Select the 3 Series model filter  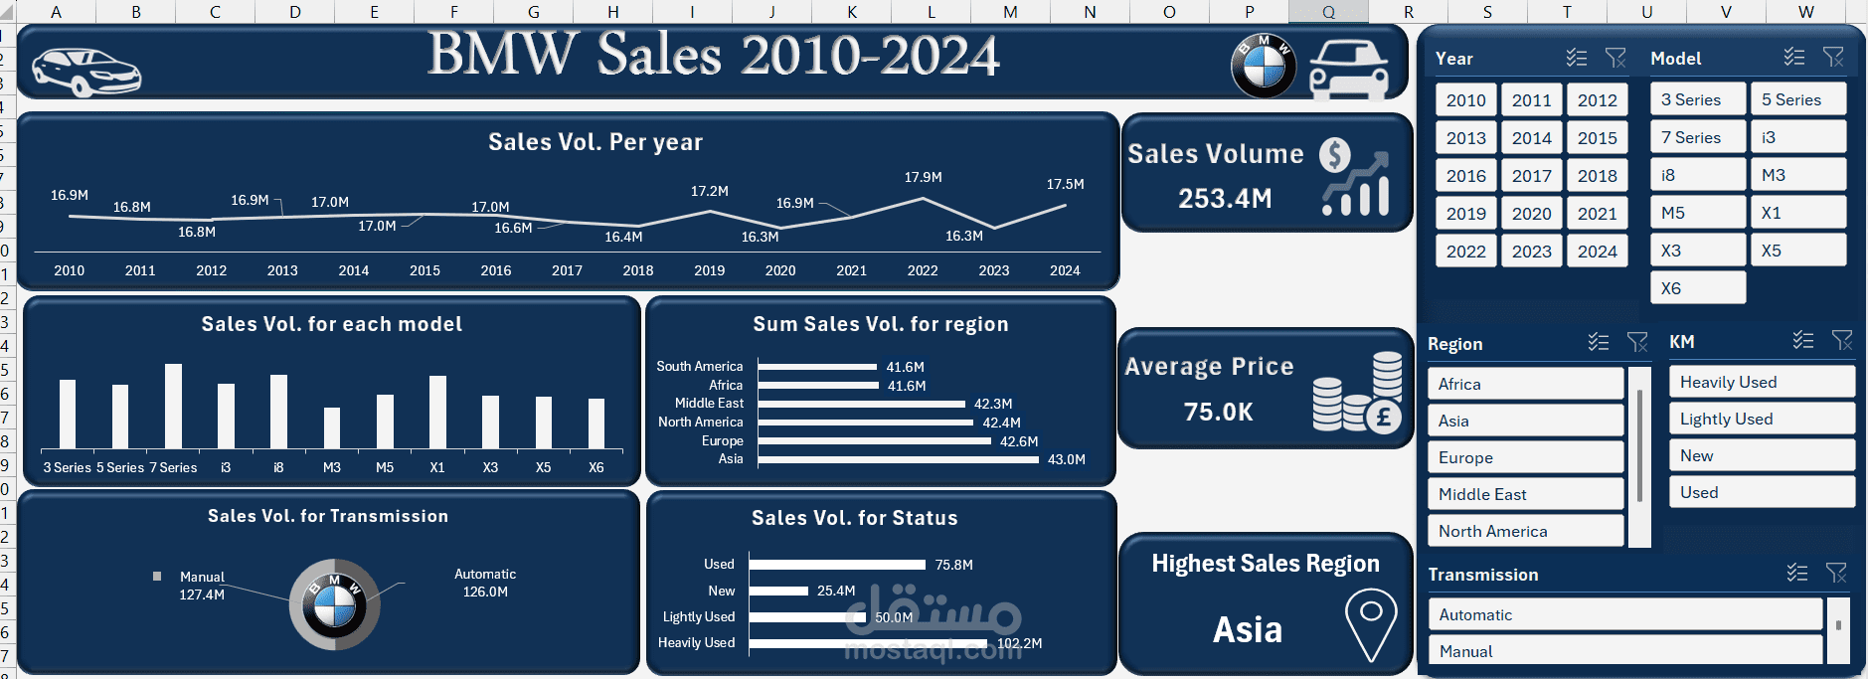[x=1698, y=99]
